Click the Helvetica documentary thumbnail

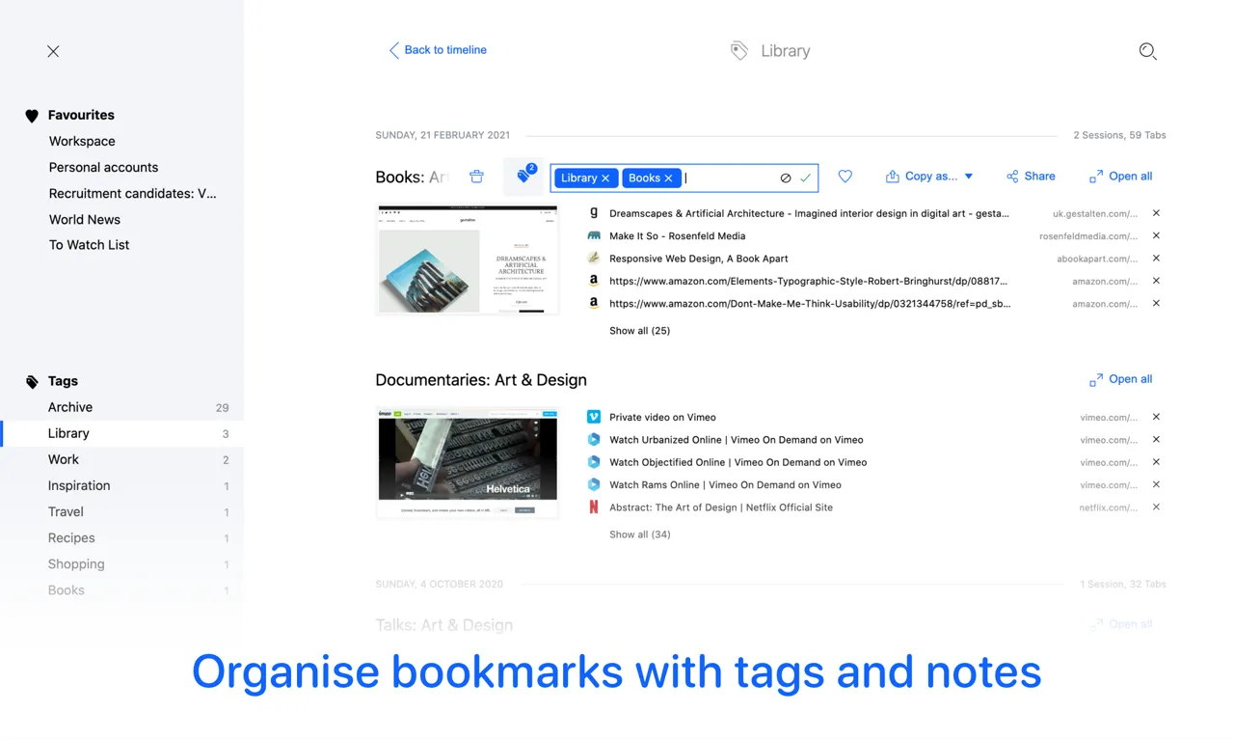(467, 461)
